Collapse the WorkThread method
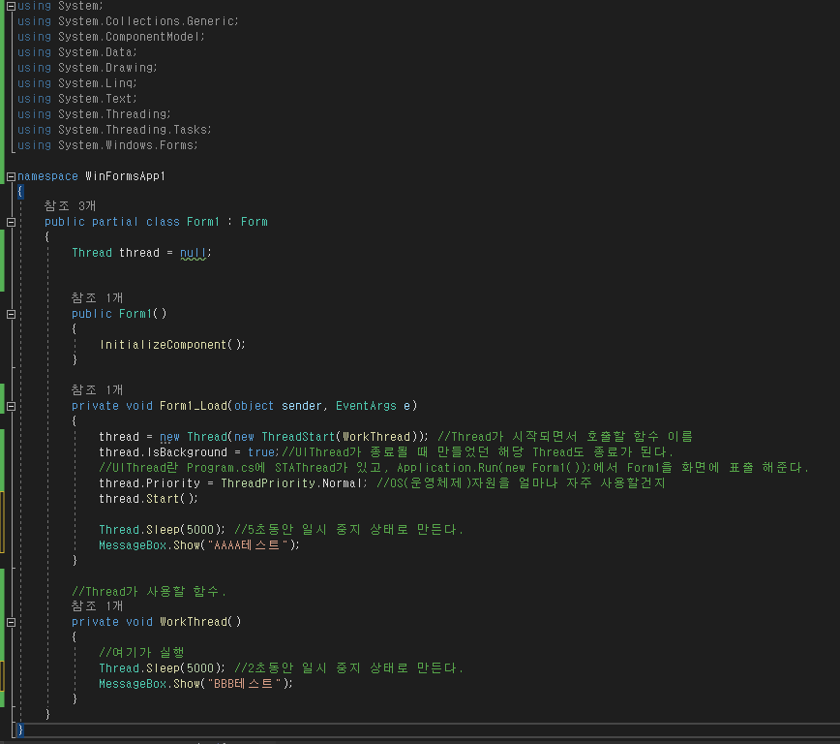Screen dimensions: 840x744 11,622
